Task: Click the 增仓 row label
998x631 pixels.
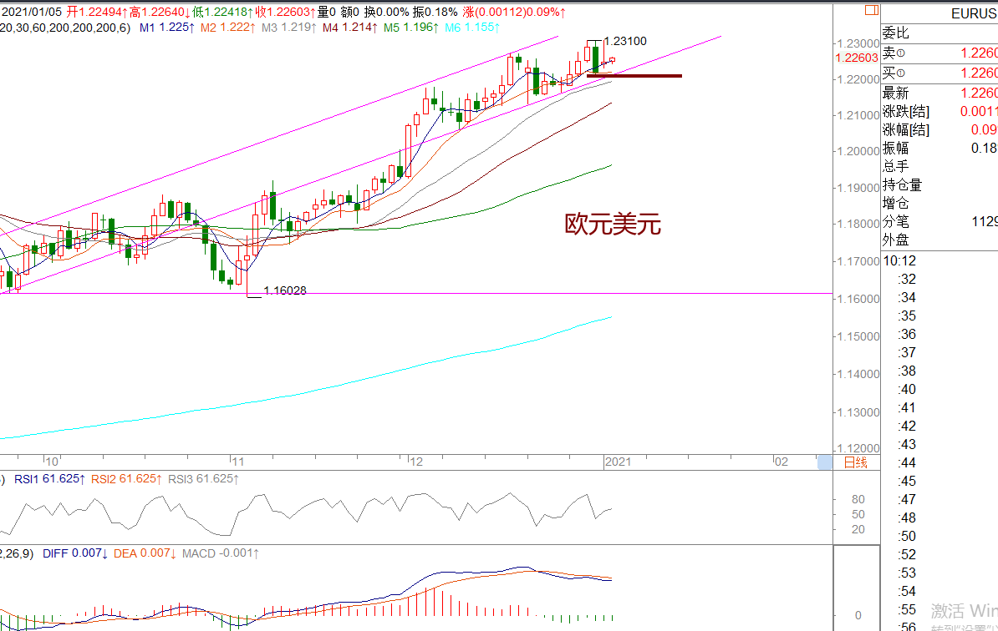Action: (895, 204)
